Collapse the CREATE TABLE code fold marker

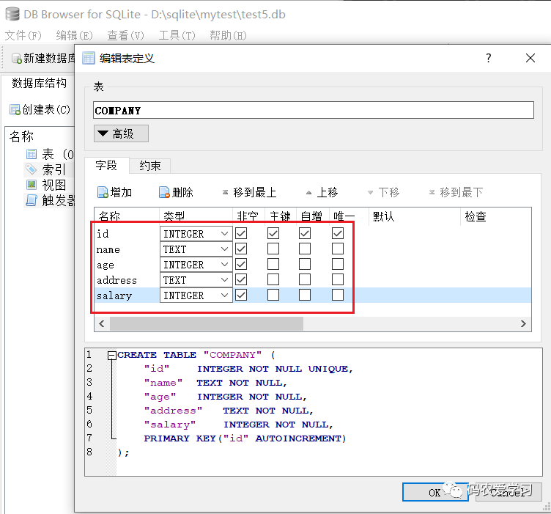coord(112,356)
